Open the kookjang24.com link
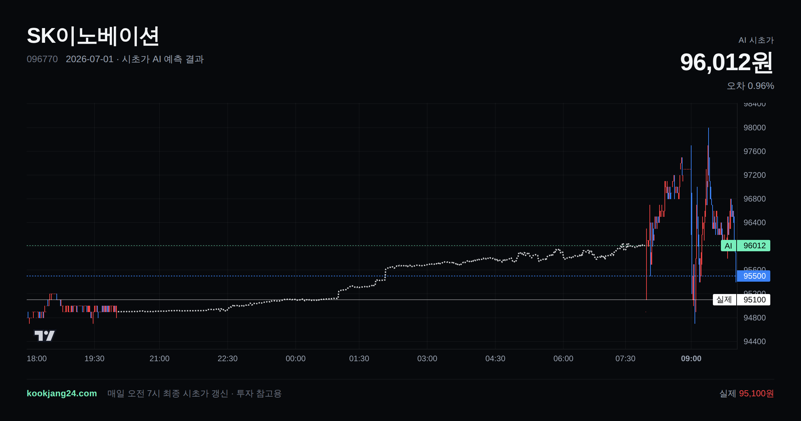 (x=62, y=393)
